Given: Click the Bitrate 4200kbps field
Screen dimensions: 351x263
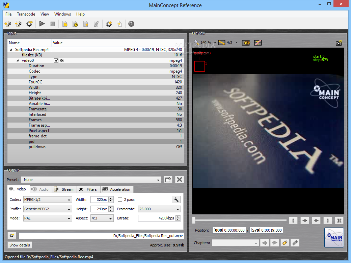Looking at the screenshot, I should pos(159,218).
